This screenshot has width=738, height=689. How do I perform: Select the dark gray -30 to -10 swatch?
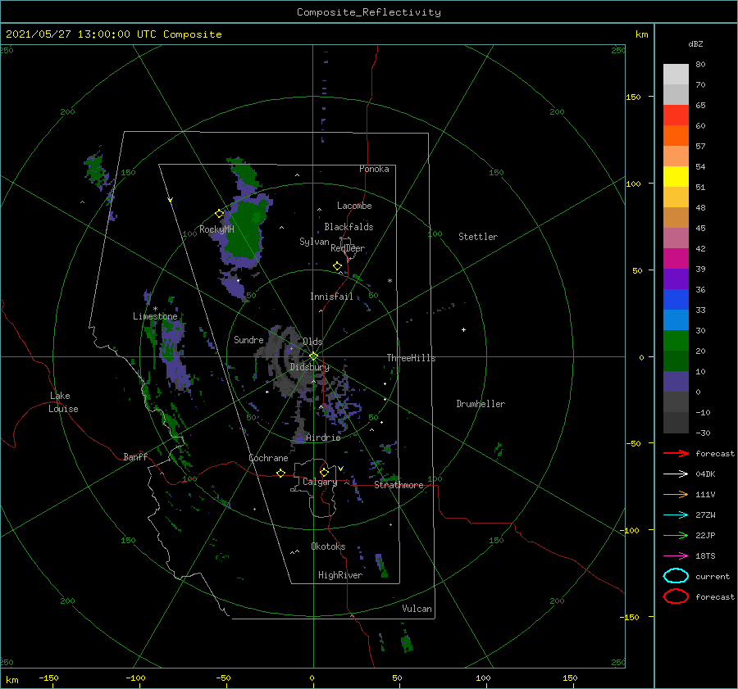click(x=676, y=422)
